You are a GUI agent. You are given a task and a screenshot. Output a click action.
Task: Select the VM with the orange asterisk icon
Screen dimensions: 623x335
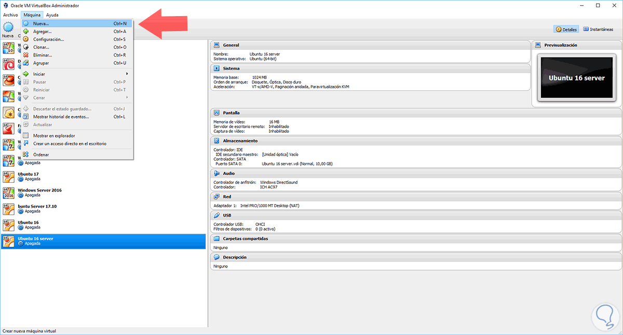(8, 113)
